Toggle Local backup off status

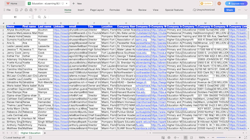point(14,137)
